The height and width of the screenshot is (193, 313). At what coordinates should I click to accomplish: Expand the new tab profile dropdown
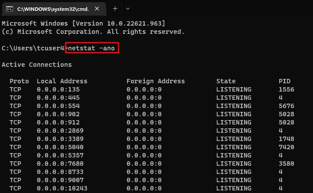pos(128,9)
